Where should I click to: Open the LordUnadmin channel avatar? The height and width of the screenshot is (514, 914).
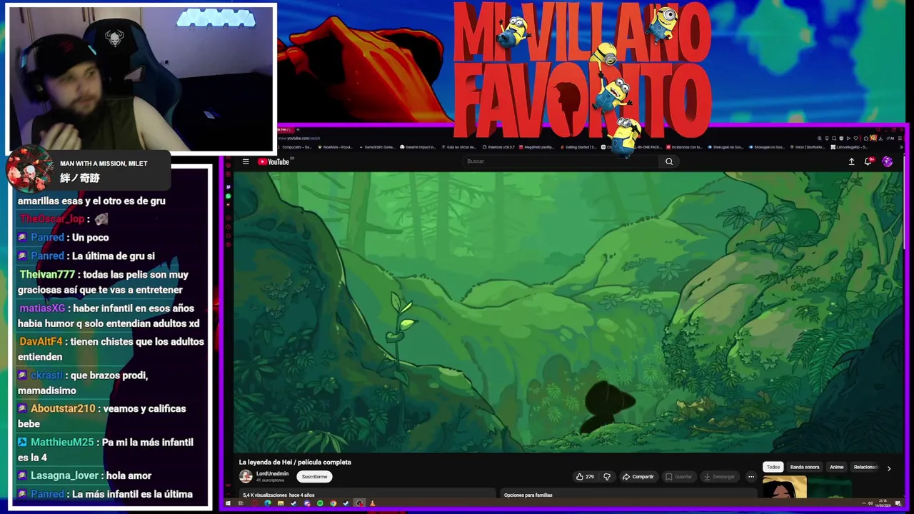(x=246, y=476)
